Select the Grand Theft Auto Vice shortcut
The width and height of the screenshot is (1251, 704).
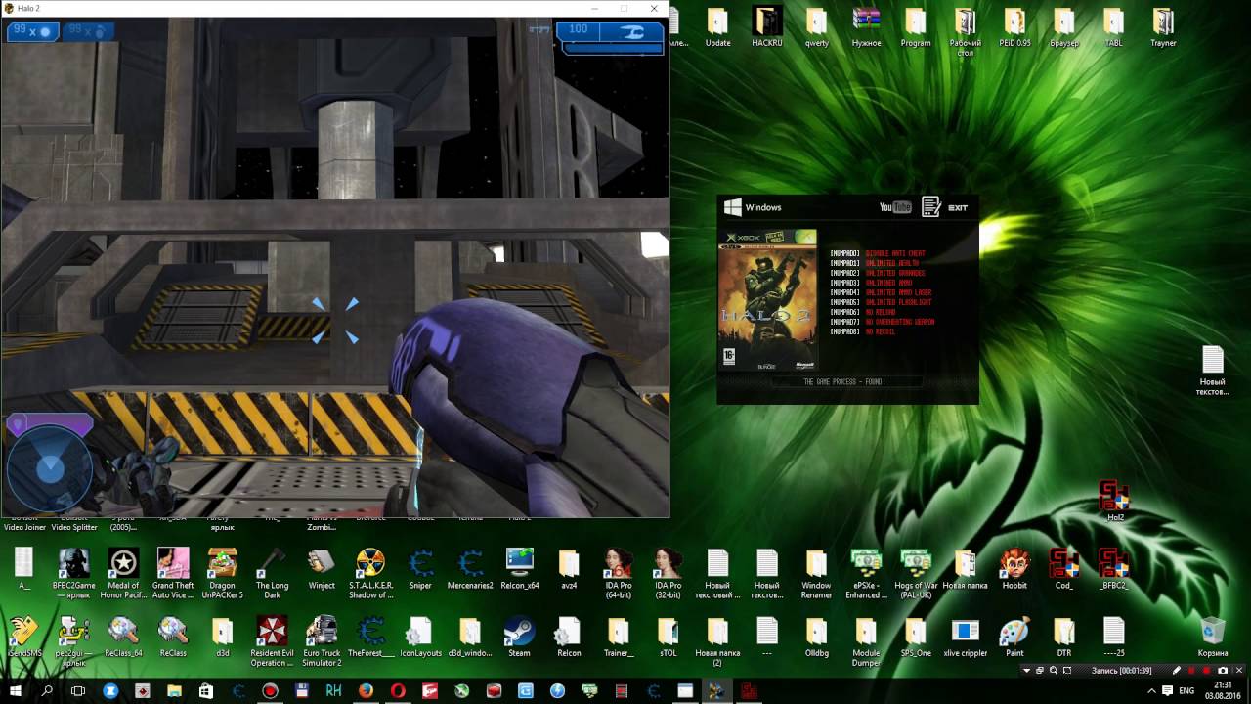click(173, 573)
